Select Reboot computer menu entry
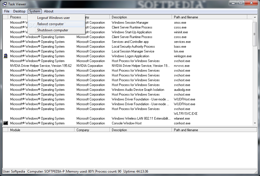 click(x=56, y=24)
